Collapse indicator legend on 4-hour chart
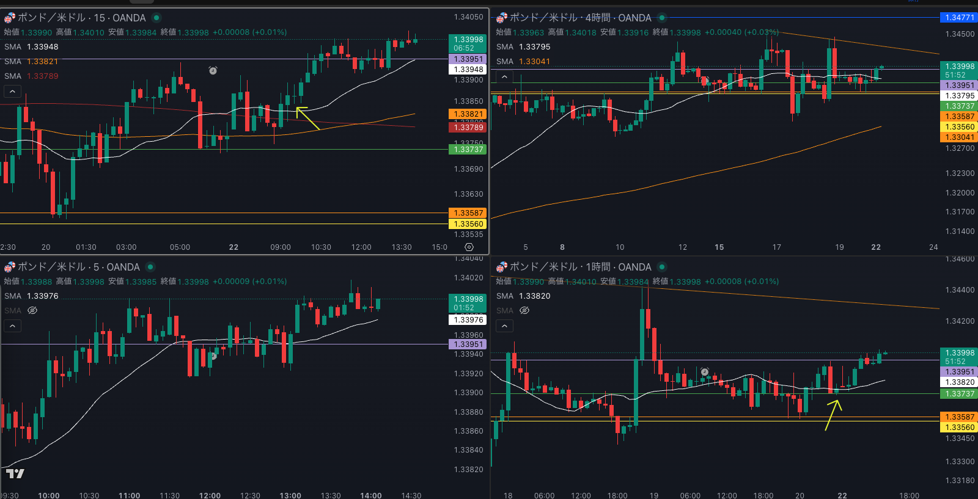Image resolution: width=978 pixels, height=499 pixels. [504, 77]
